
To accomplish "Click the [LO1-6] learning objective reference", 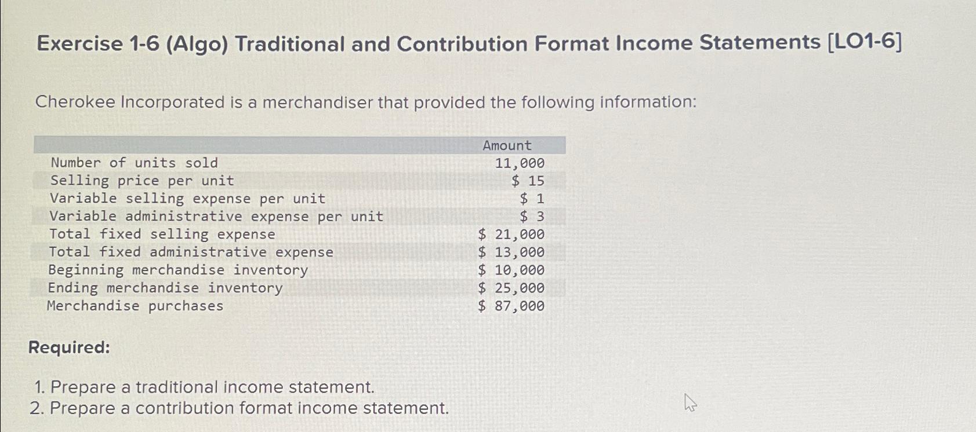I will pos(865,42).
